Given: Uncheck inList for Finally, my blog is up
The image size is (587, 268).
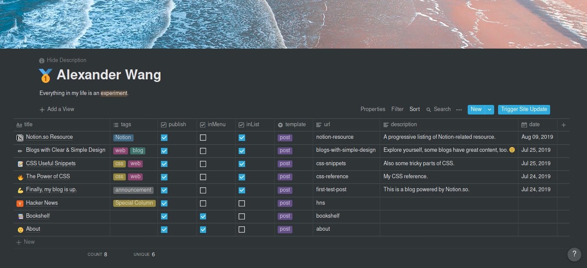Looking at the screenshot, I should [x=242, y=190].
